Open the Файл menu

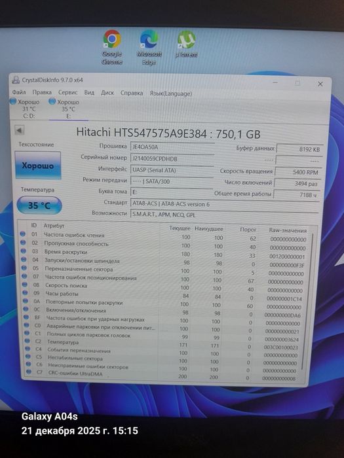(19, 92)
